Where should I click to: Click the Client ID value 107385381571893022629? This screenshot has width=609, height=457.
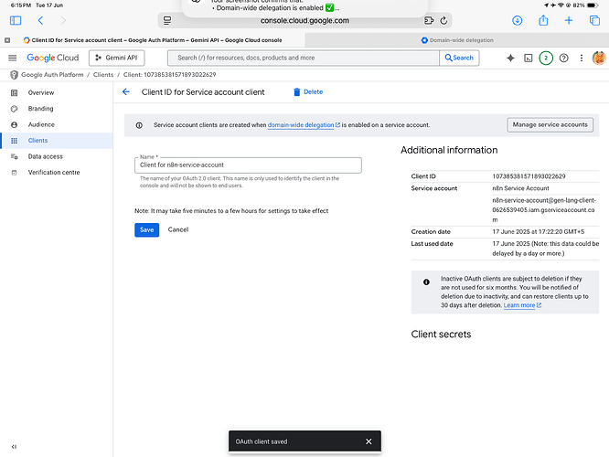pyautogui.click(x=529, y=176)
